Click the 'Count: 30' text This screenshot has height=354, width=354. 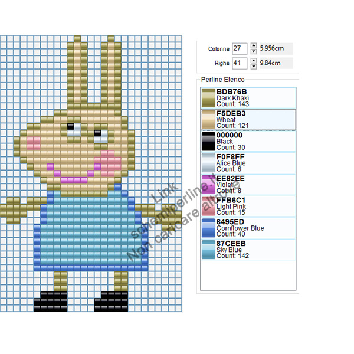[x=231, y=147]
